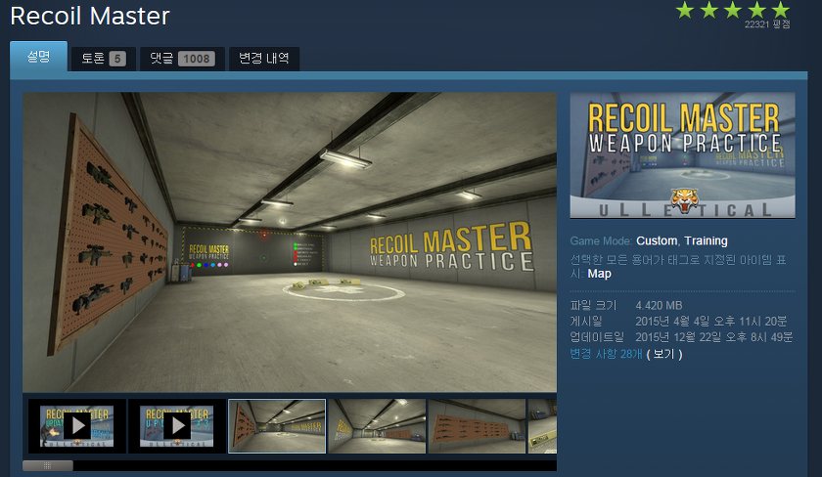Click the Training game mode link
The width and height of the screenshot is (822, 477).
pos(706,240)
